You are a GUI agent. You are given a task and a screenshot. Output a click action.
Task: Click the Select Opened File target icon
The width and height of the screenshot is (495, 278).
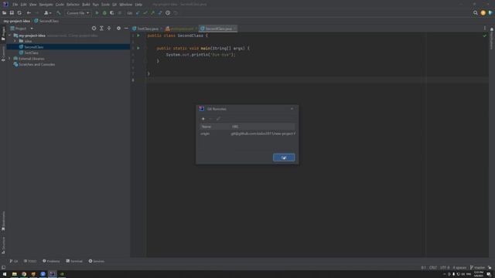[x=94, y=29]
